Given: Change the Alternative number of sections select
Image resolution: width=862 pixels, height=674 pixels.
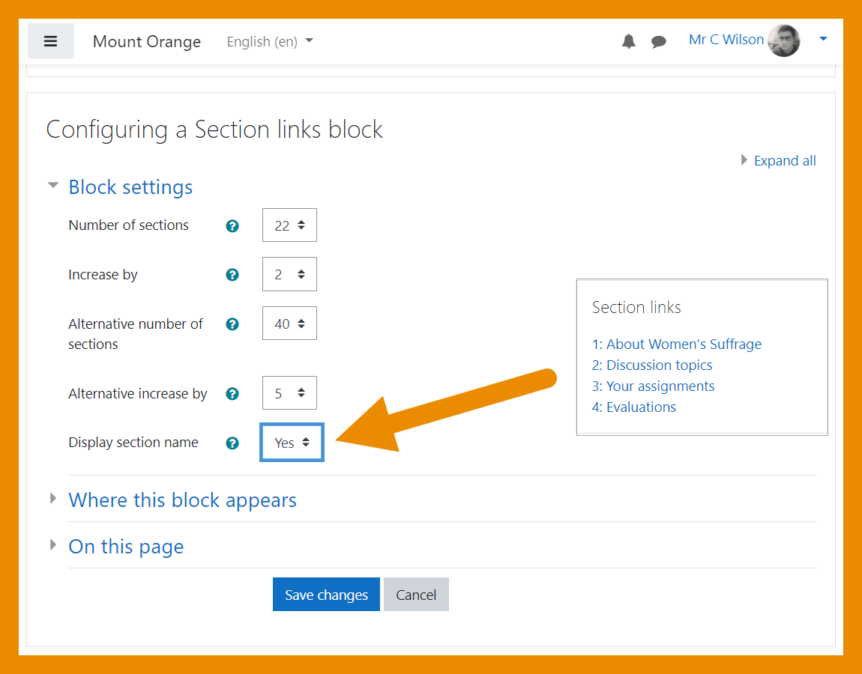Looking at the screenshot, I should pos(289,324).
